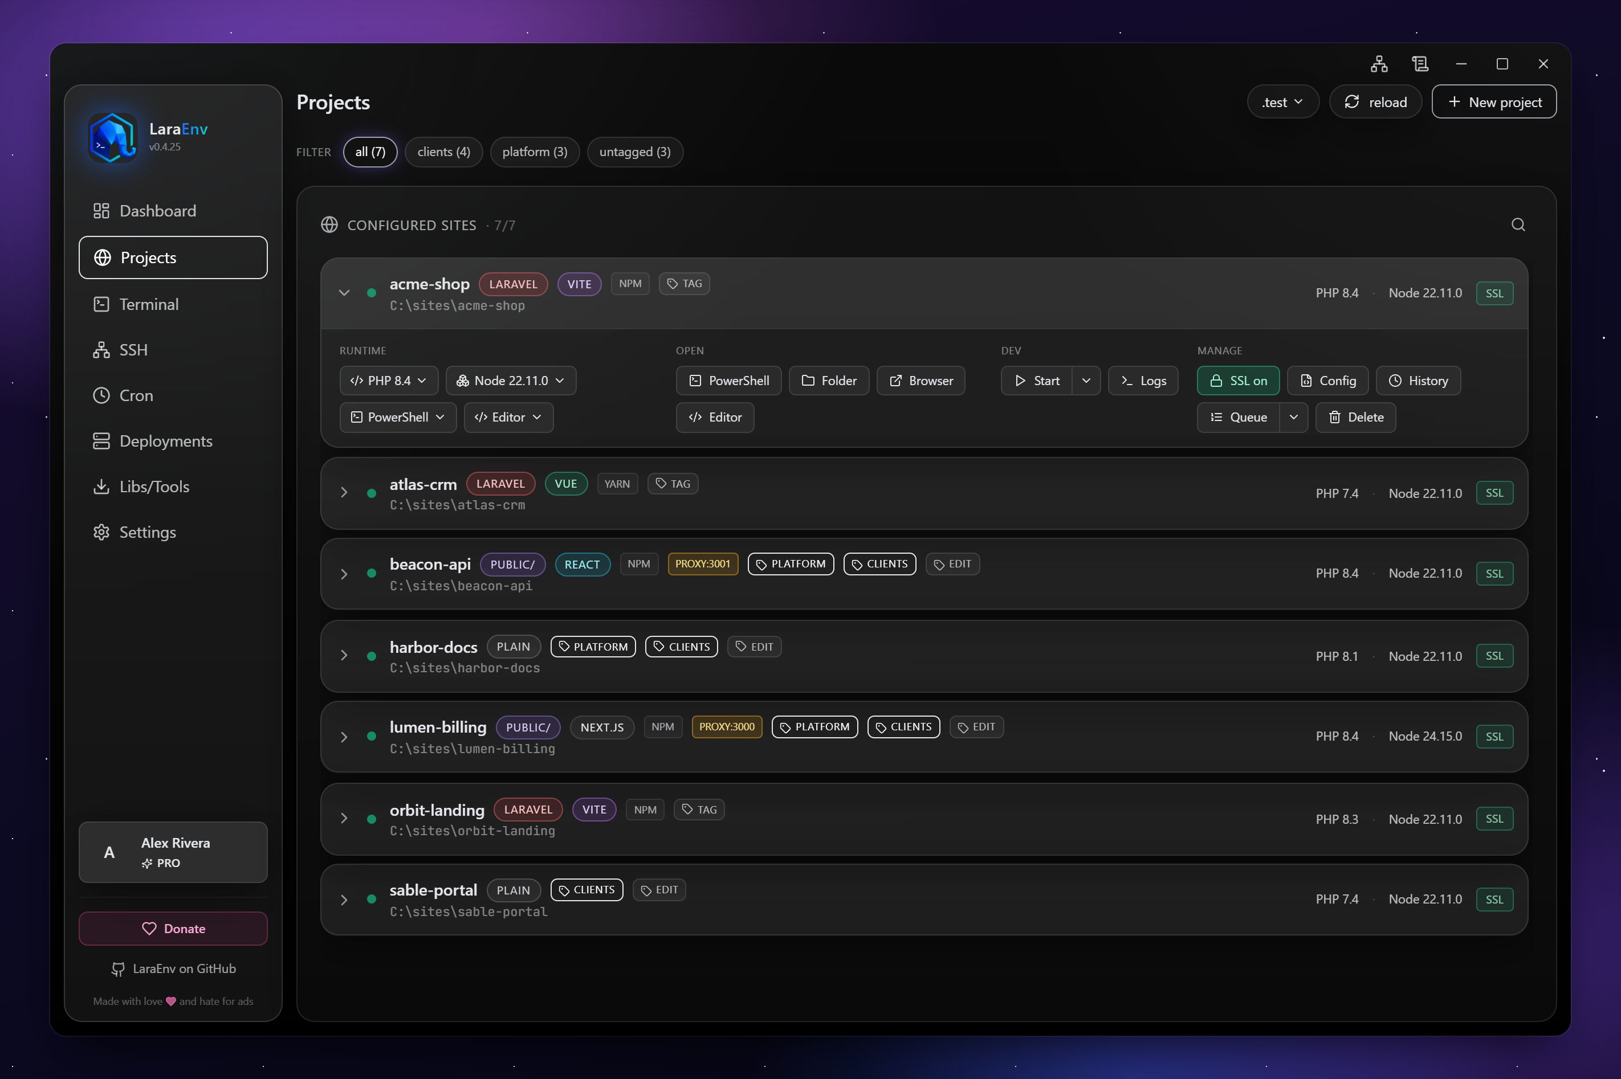Open LaraEnv on GitHub link

click(173, 969)
